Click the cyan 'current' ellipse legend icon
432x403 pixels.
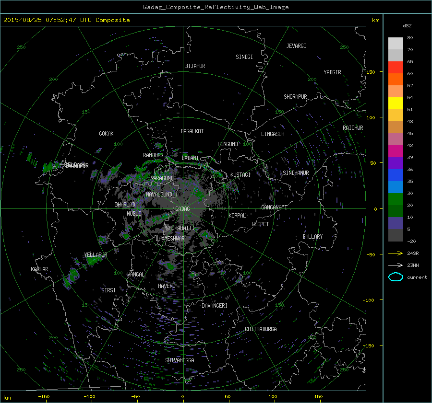[x=396, y=277]
